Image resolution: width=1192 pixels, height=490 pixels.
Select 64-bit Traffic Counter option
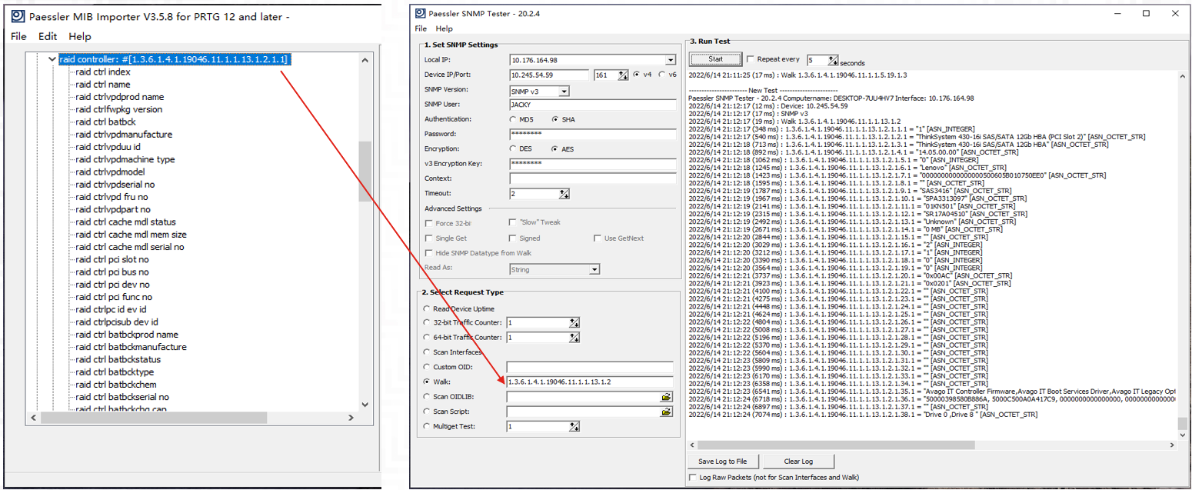[428, 337]
